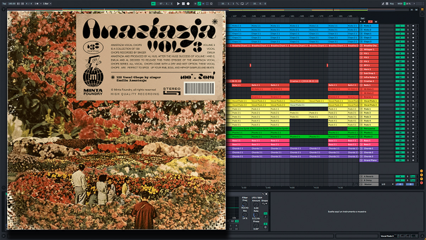Click the Set locator button
Viewport: 426px width, 240px height.
(x=362, y=18)
